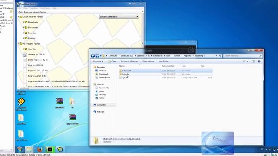Click the Search Roaming input field

click(x=242, y=56)
